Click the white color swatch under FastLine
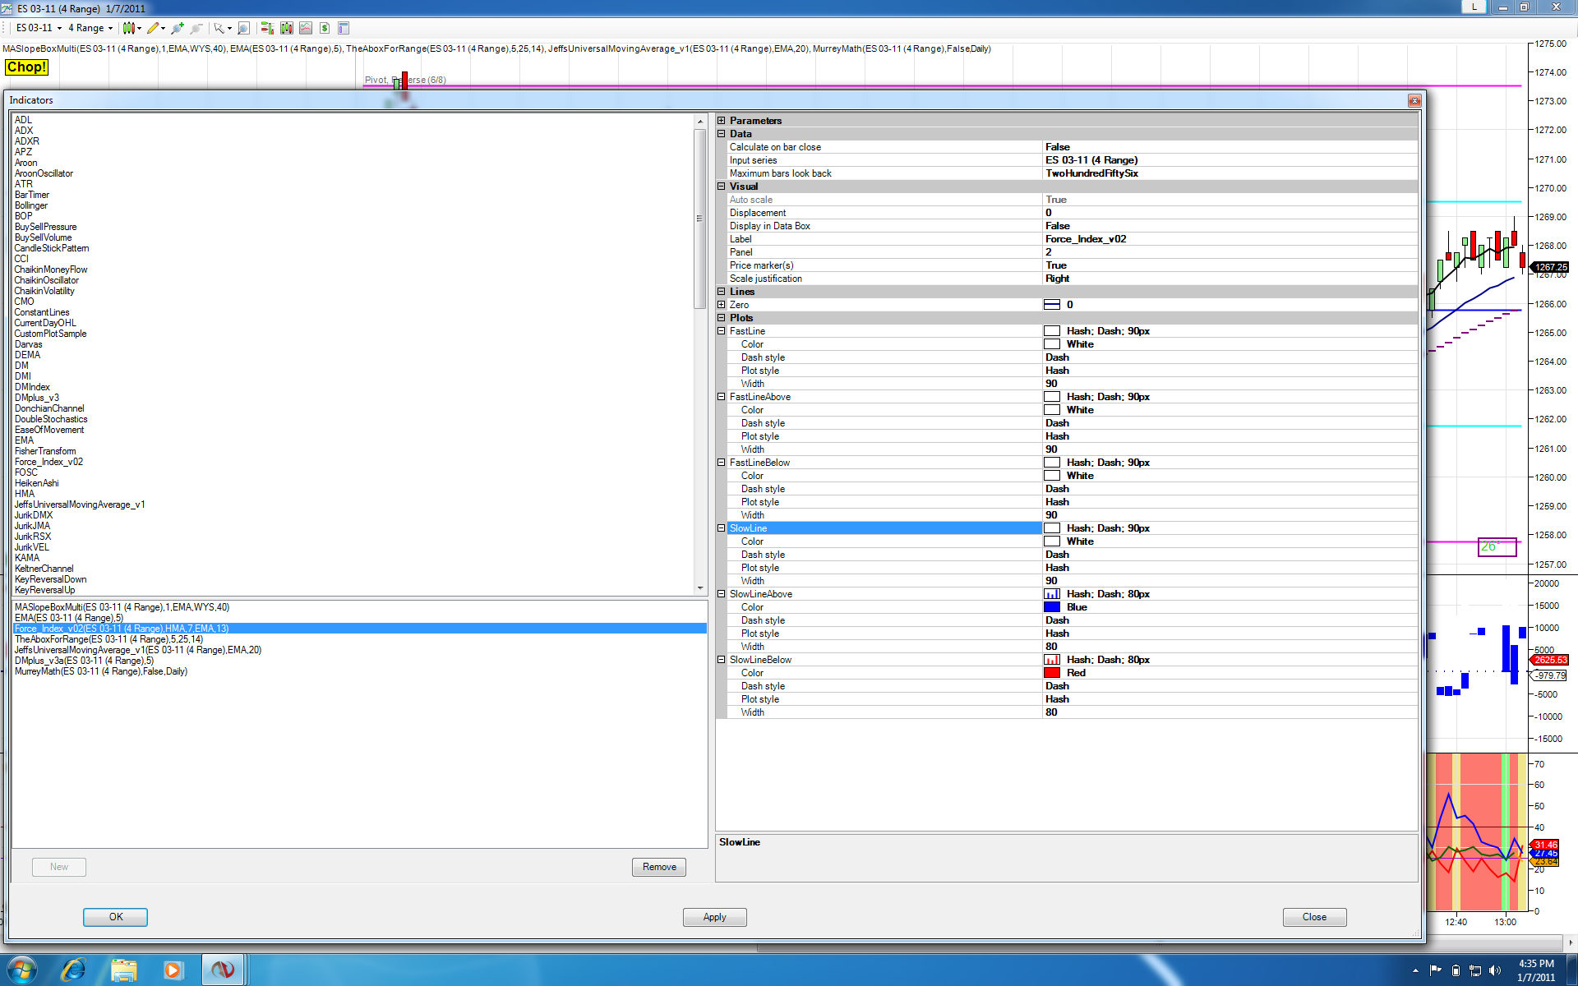The height and width of the screenshot is (986, 1578). tap(1052, 344)
